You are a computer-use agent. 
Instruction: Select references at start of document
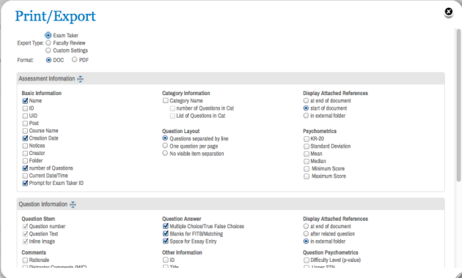tap(306, 108)
